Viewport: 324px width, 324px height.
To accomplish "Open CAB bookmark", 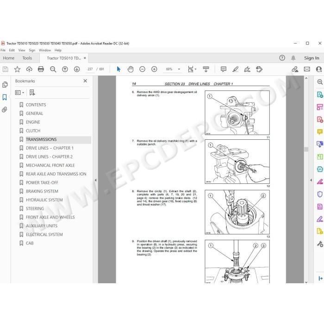I will pyautogui.click(x=30, y=243).
